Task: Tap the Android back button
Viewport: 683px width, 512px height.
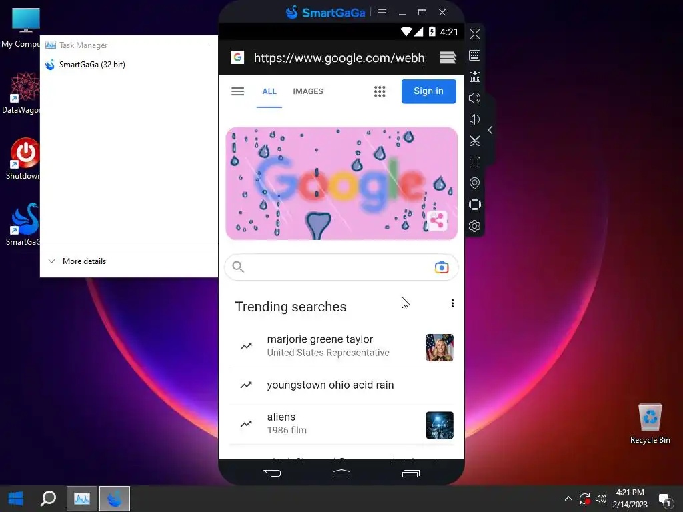Action: (273, 473)
